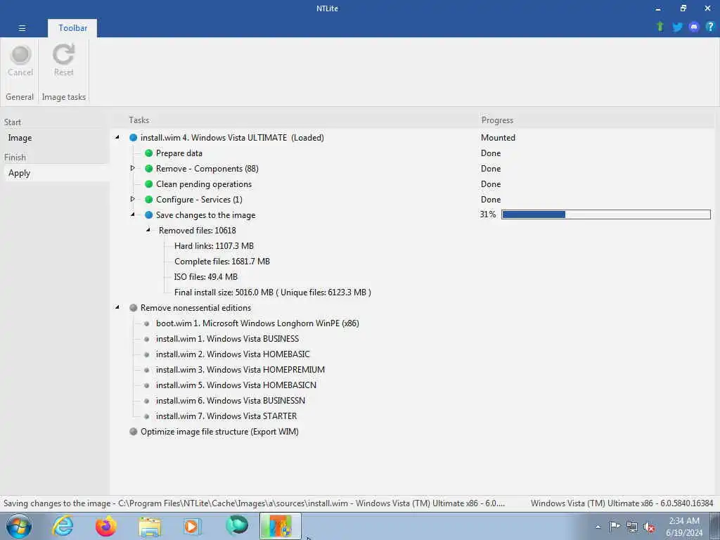Screen dimensions: 720x540
Task: Open the Help question mark icon
Action: (710, 27)
